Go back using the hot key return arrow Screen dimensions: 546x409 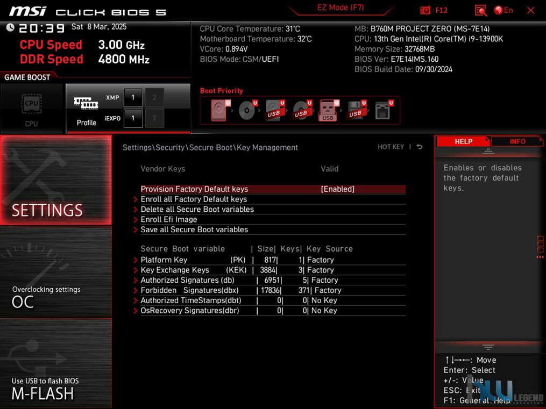point(419,147)
